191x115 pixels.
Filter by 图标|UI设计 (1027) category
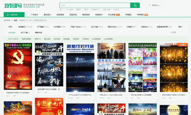click(115, 27)
